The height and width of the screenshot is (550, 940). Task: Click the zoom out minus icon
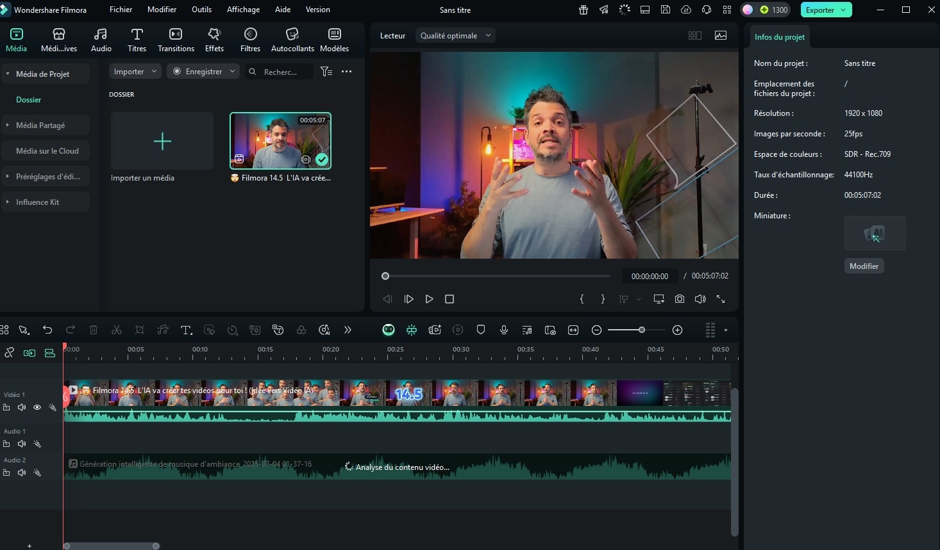[596, 330]
